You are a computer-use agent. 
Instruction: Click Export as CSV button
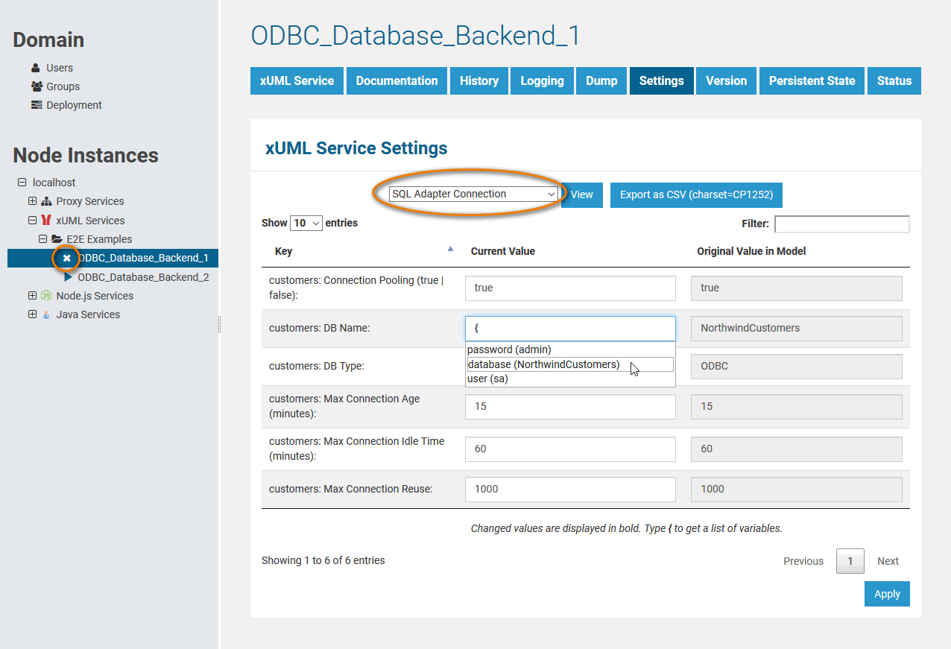pos(696,194)
